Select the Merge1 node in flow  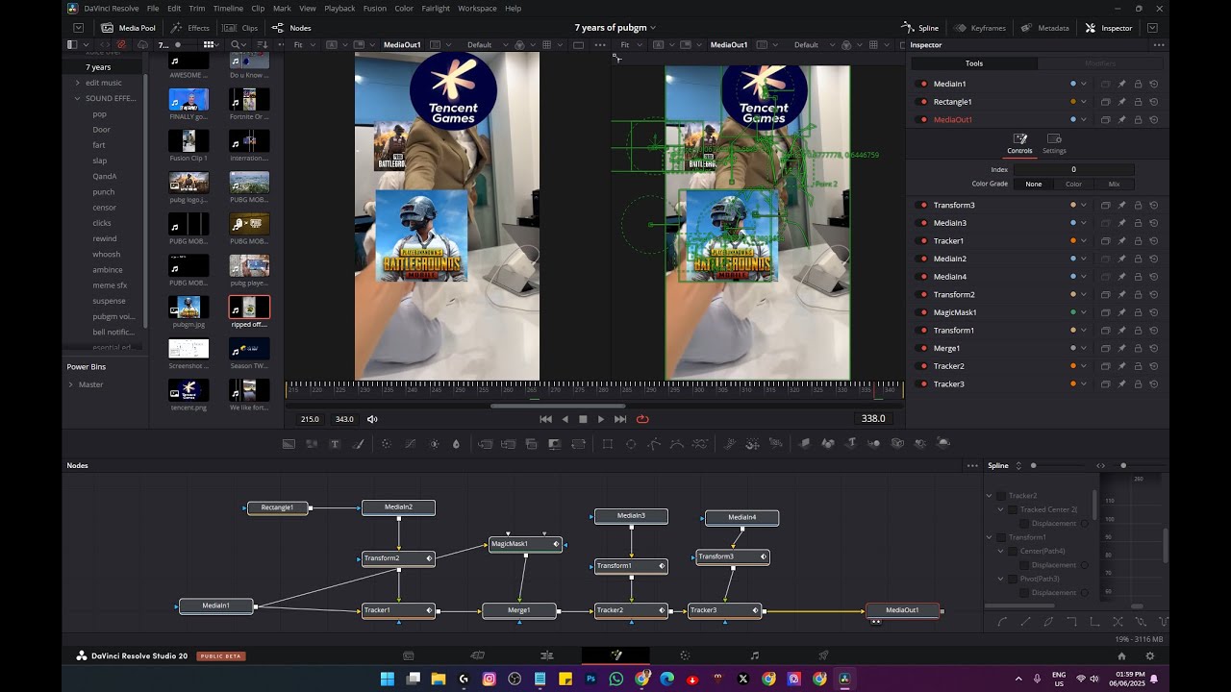point(519,610)
